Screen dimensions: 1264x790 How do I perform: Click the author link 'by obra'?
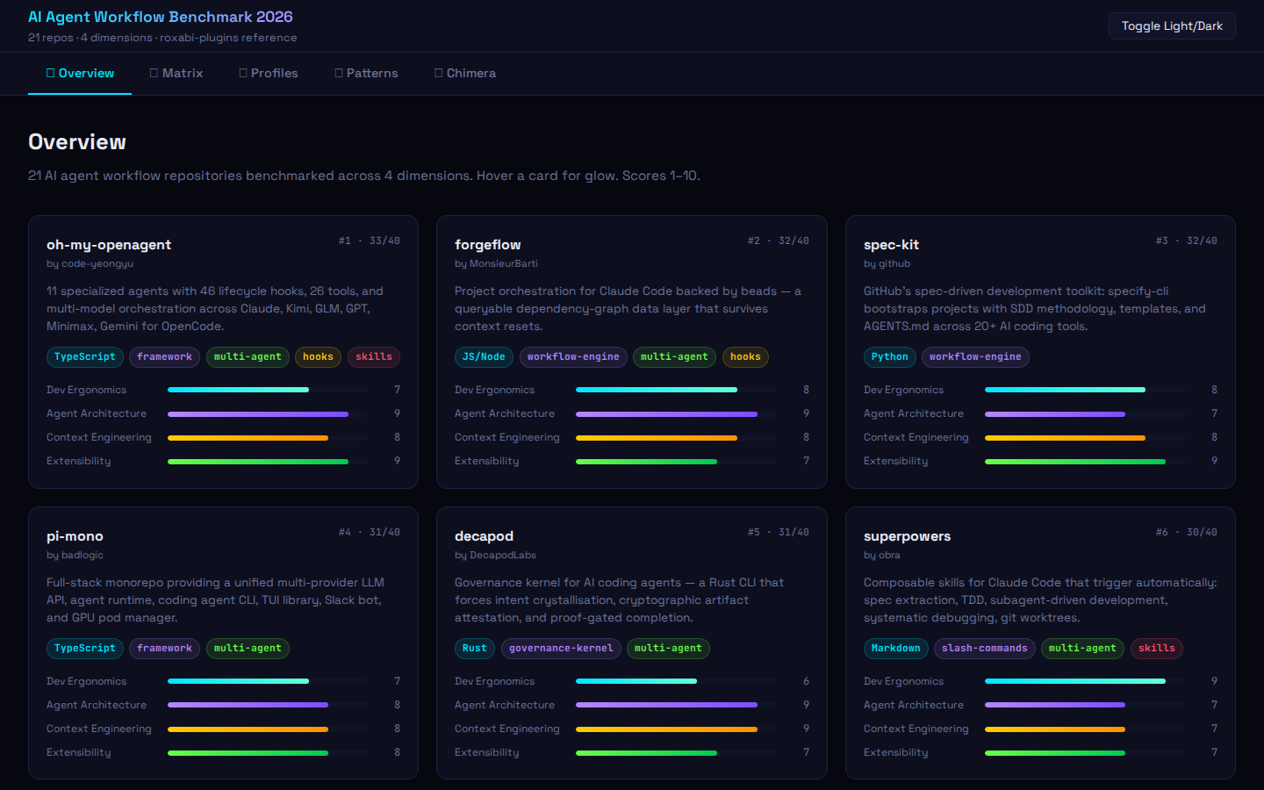point(882,555)
